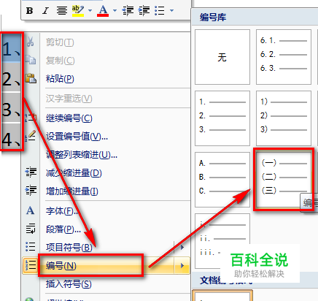The height and width of the screenshot is (301, 318).
Task: Choose 复制(C) from the context menu
Action: click(x=61, y=61)
